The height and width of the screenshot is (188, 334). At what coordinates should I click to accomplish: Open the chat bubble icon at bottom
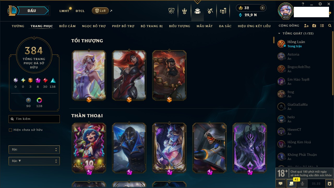point(281,184)
